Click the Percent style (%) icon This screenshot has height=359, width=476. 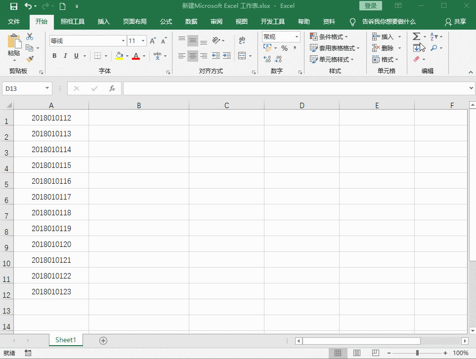click(x=286, y=48)
